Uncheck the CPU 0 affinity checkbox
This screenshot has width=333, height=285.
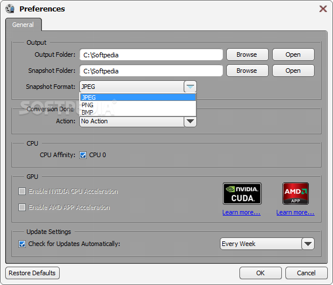click(83, 155)
